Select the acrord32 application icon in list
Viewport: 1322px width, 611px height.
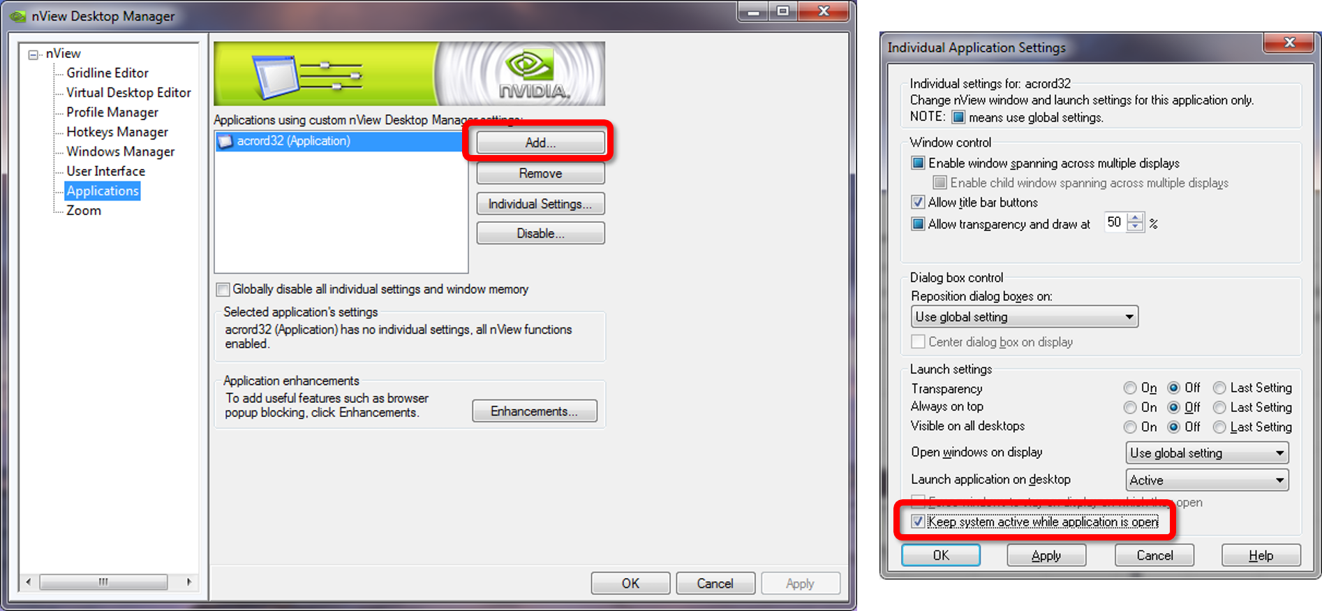coord(225,142)
